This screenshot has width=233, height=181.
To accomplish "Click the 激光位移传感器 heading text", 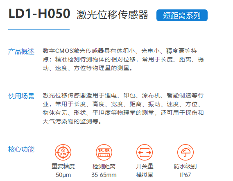I will click(112, 15).
